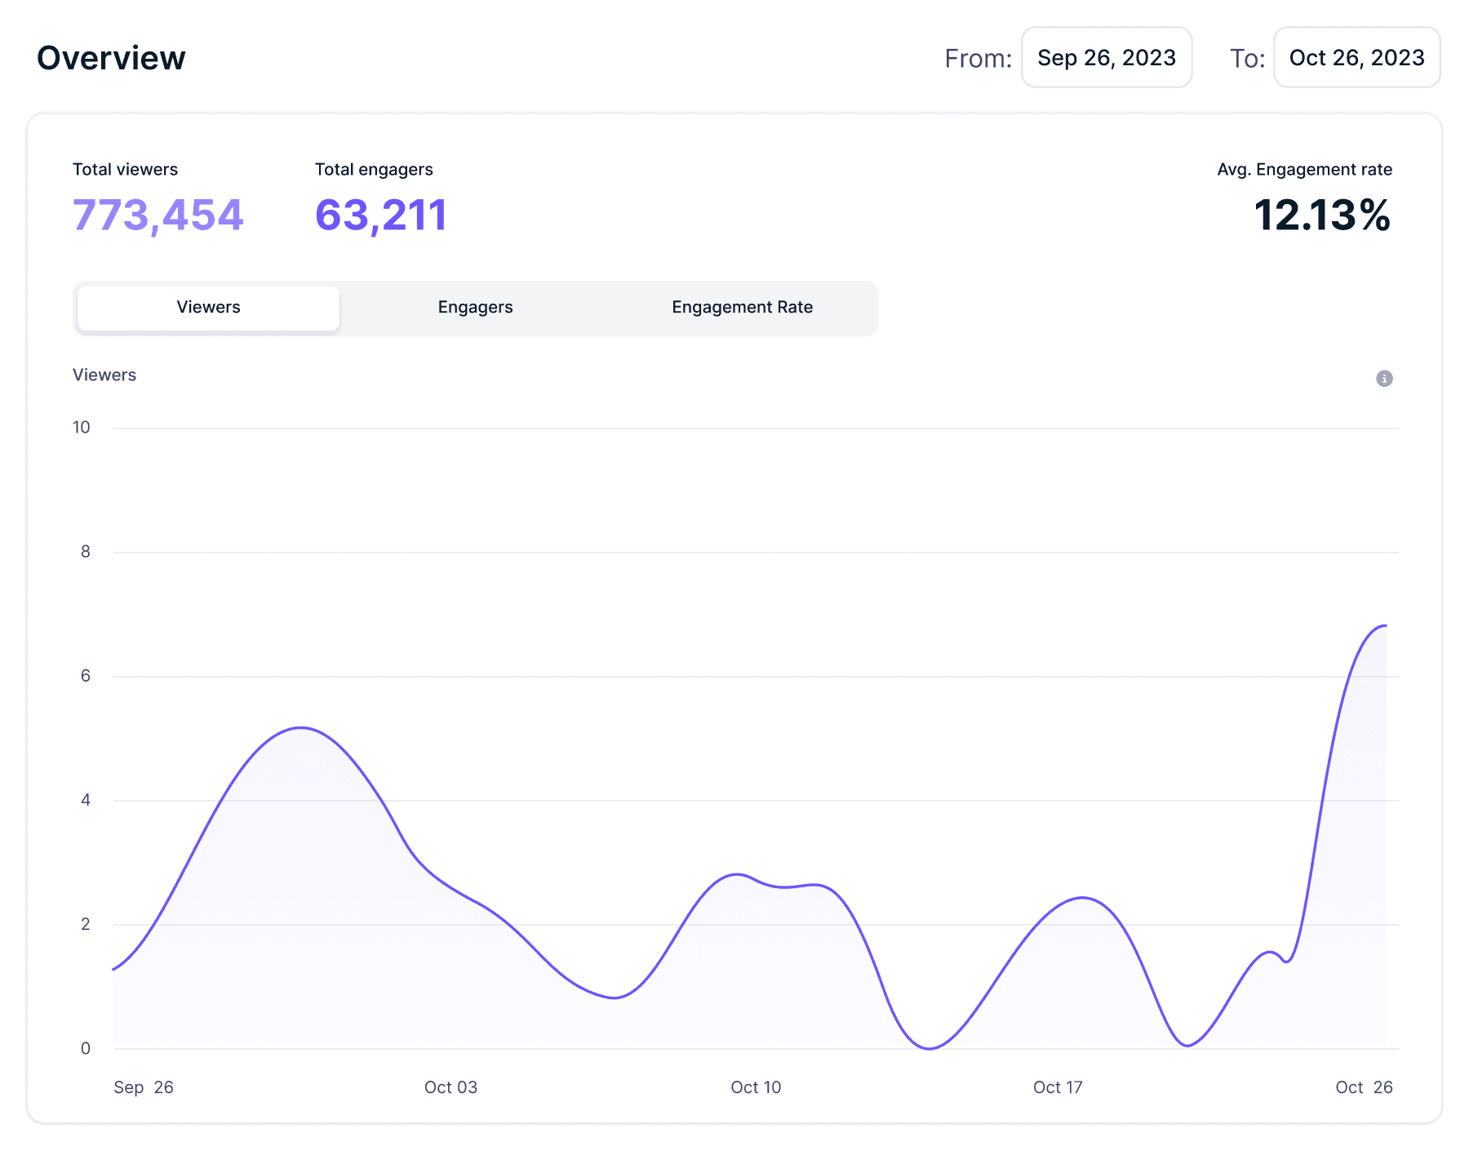Click the Overview page heading
The height and width of the screenshot is (1151, 1469).
pyautogui.click(x=111, y=56)
